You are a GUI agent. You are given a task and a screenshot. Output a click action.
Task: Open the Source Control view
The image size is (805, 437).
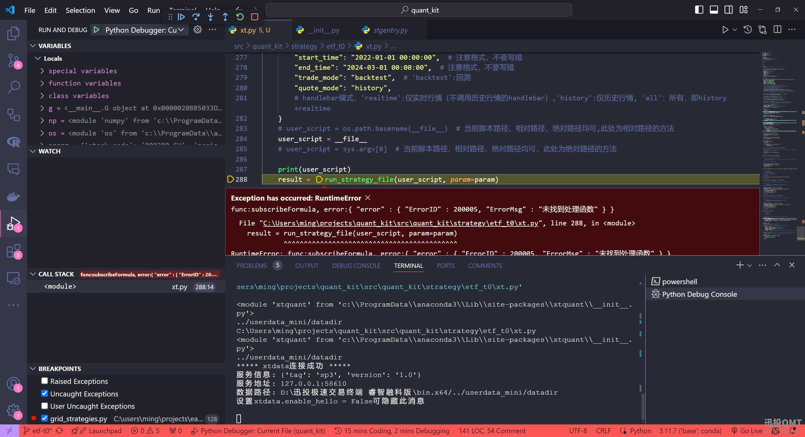click(x=13, y=61)
